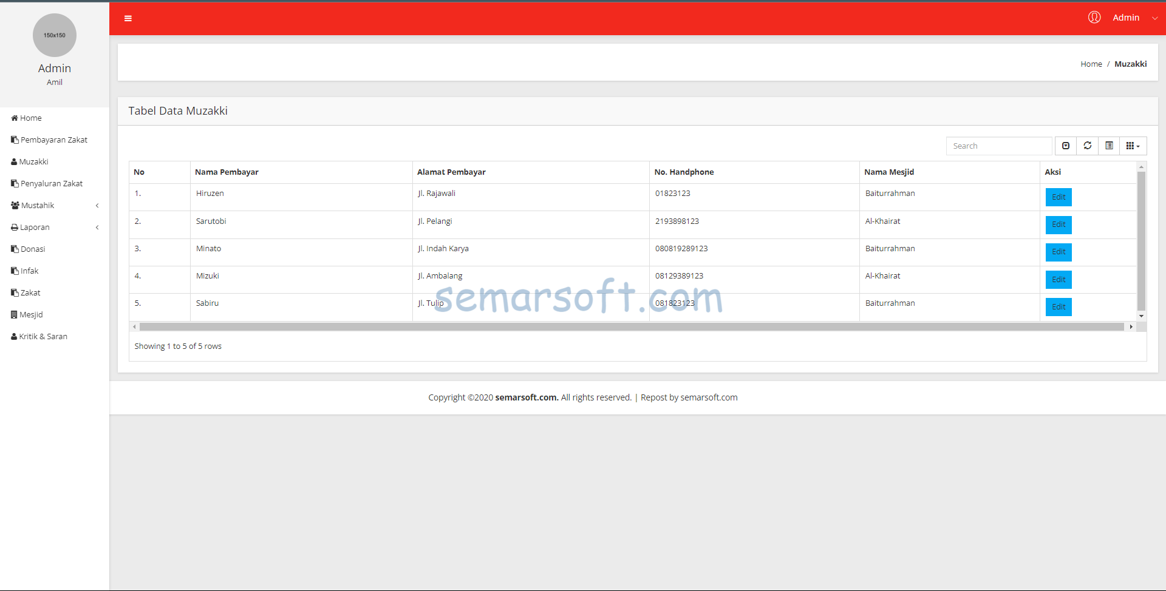Open the Pembayaran Zakat sidebar menu
This screenshot has width=1166, height=591.
53,140
